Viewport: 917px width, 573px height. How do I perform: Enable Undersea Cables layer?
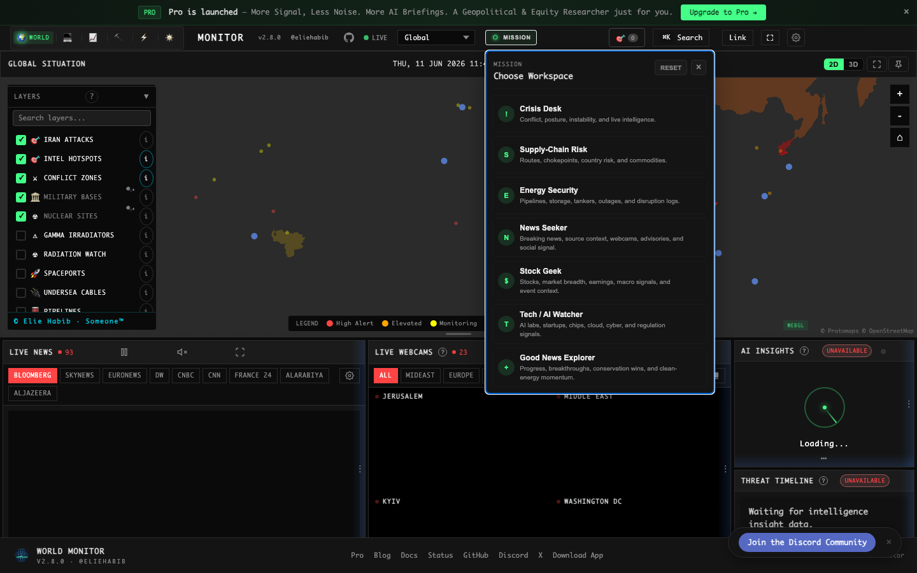[x=21, y=292]
